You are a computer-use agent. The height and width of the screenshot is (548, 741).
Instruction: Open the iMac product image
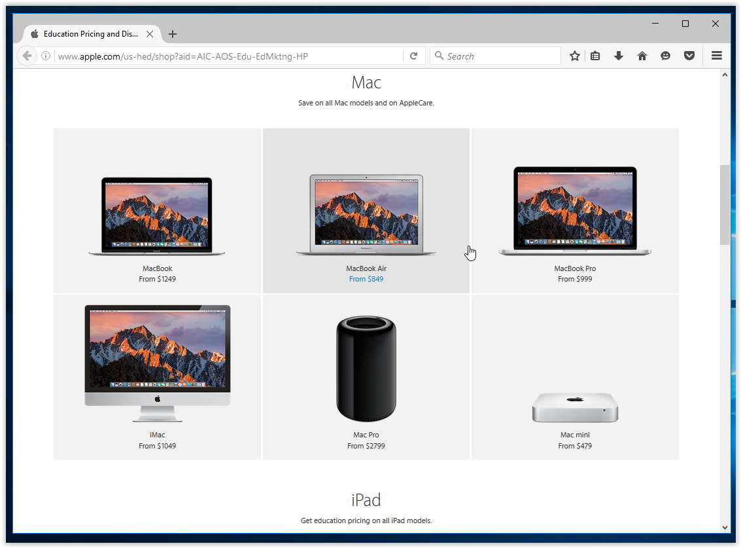158,363
